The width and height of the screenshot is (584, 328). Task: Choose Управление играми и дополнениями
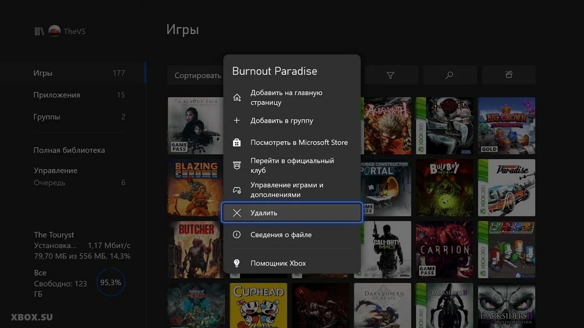pyautogui.click(x=292, y=190)
